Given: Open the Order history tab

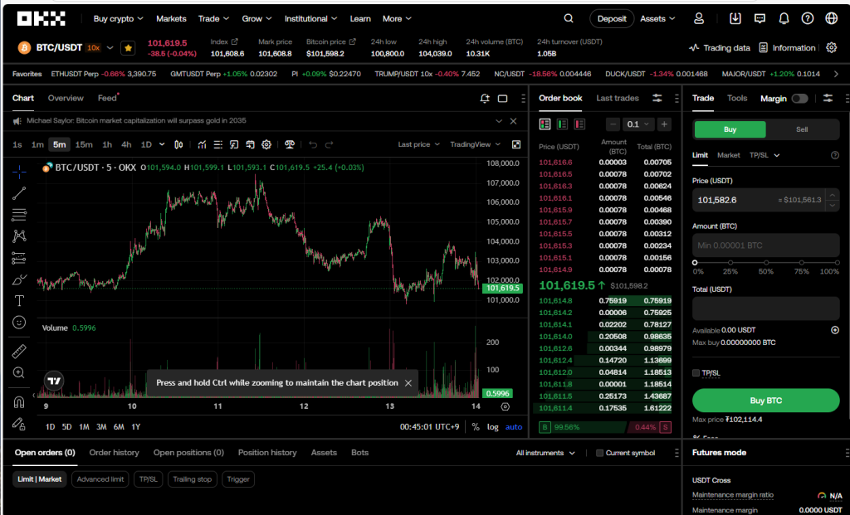Looking at the screenshot, I should [114, 453].
